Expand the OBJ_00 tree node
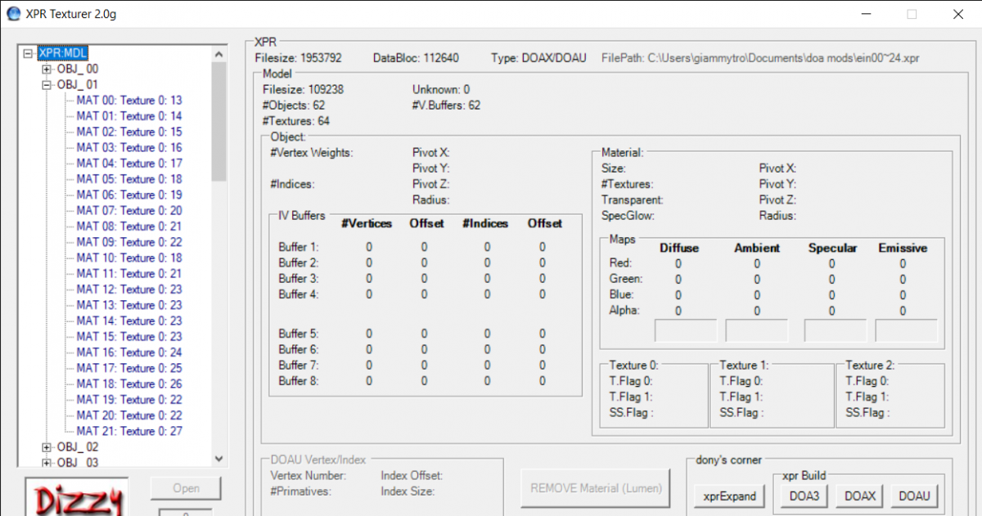Image resolution: width=982 pixels, height=516 pixels. coord(47,70)
